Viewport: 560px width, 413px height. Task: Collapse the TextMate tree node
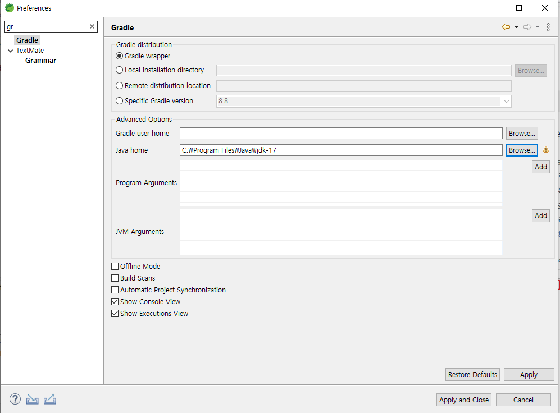[10, 51]
